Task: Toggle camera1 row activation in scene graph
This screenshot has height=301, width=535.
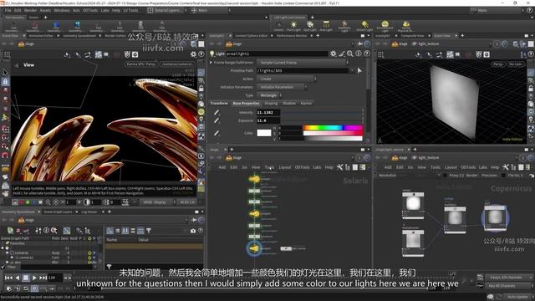Action: (89, 258)
